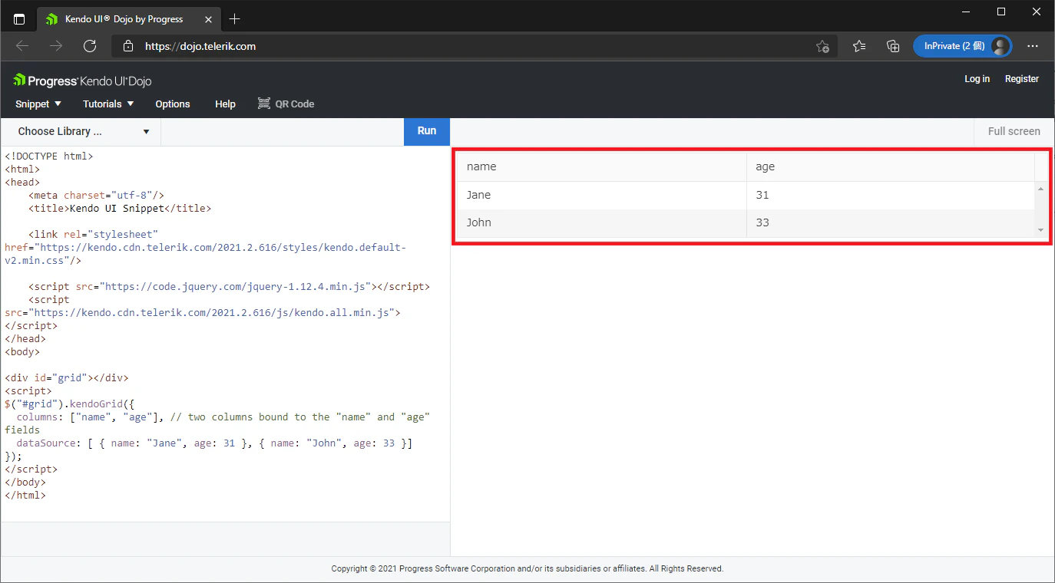Expand the Tutorials menu
Image resolution: width=1055 pixels, height=583 pixels.
tap(108, 104)
